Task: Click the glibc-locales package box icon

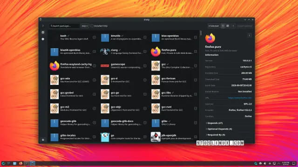Action: tap(54, 137)
